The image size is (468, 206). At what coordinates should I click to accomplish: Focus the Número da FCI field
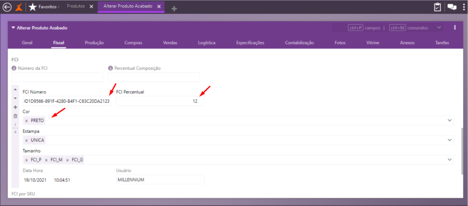click(57, 77)
